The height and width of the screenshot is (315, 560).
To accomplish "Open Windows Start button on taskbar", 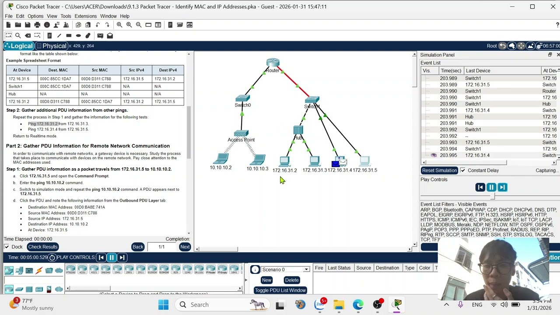I will pyautogui.click(x=163, y=304).
